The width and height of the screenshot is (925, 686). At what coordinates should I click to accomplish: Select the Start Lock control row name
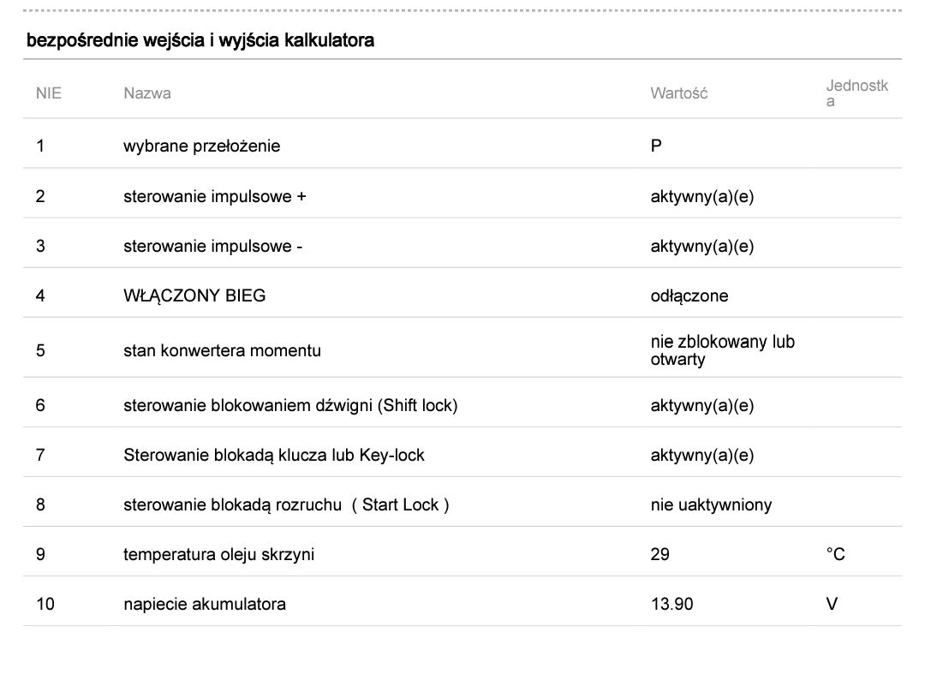(x=286, y=504)
